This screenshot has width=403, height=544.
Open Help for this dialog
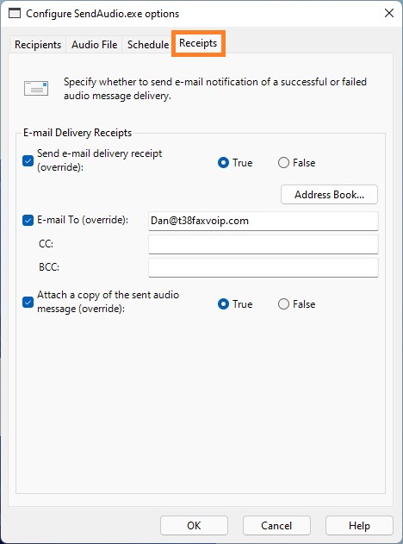click(359, 525)
